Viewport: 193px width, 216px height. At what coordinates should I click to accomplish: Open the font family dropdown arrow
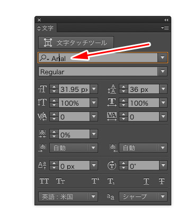click(162, 57)
